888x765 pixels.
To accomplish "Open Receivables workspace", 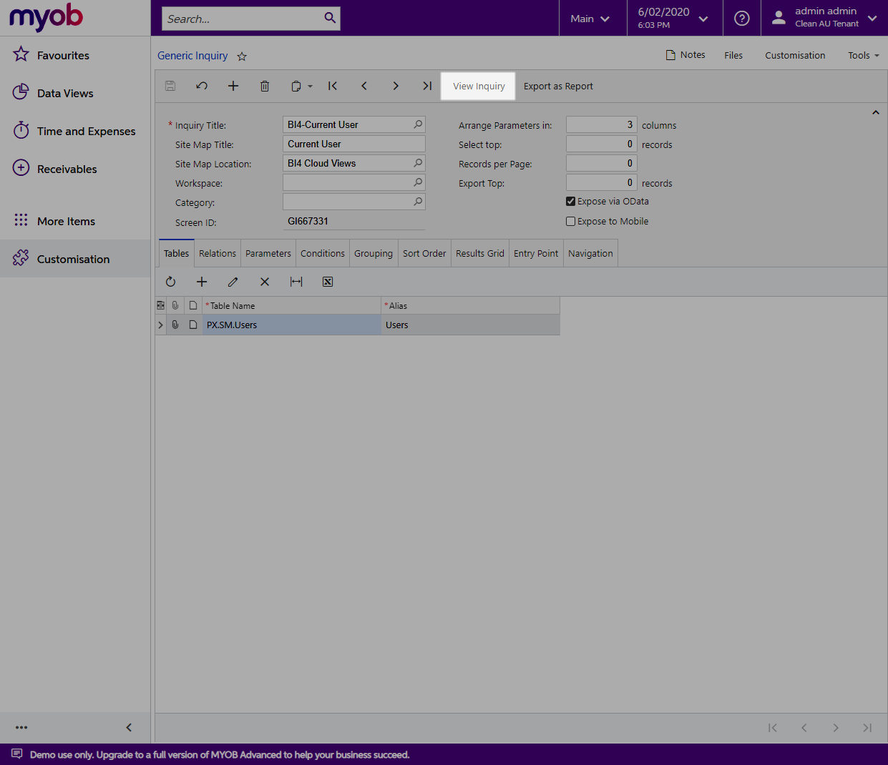I will click(75, 169).
